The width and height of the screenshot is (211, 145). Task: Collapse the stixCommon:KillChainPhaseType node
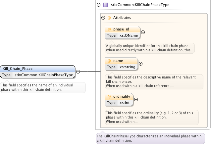pyautogui.click(x=98, y=5)
